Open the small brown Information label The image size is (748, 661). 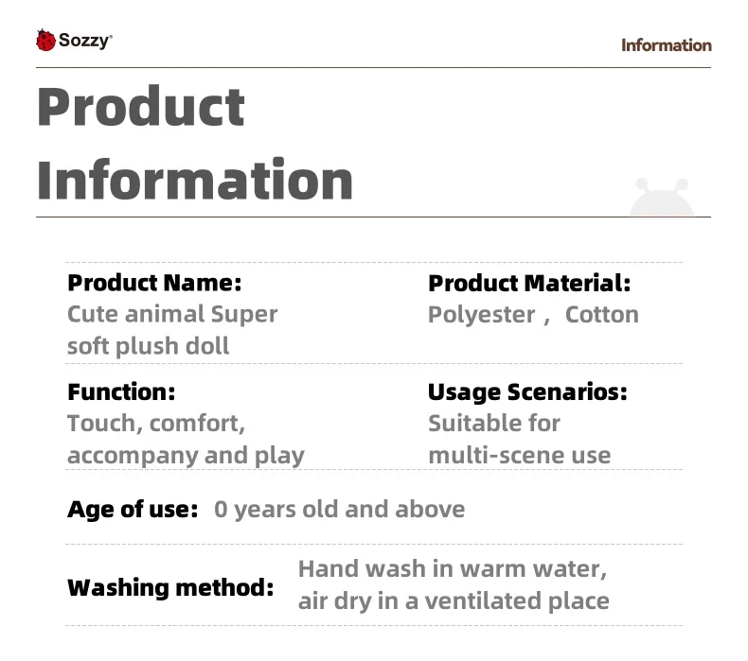point(666,45)
